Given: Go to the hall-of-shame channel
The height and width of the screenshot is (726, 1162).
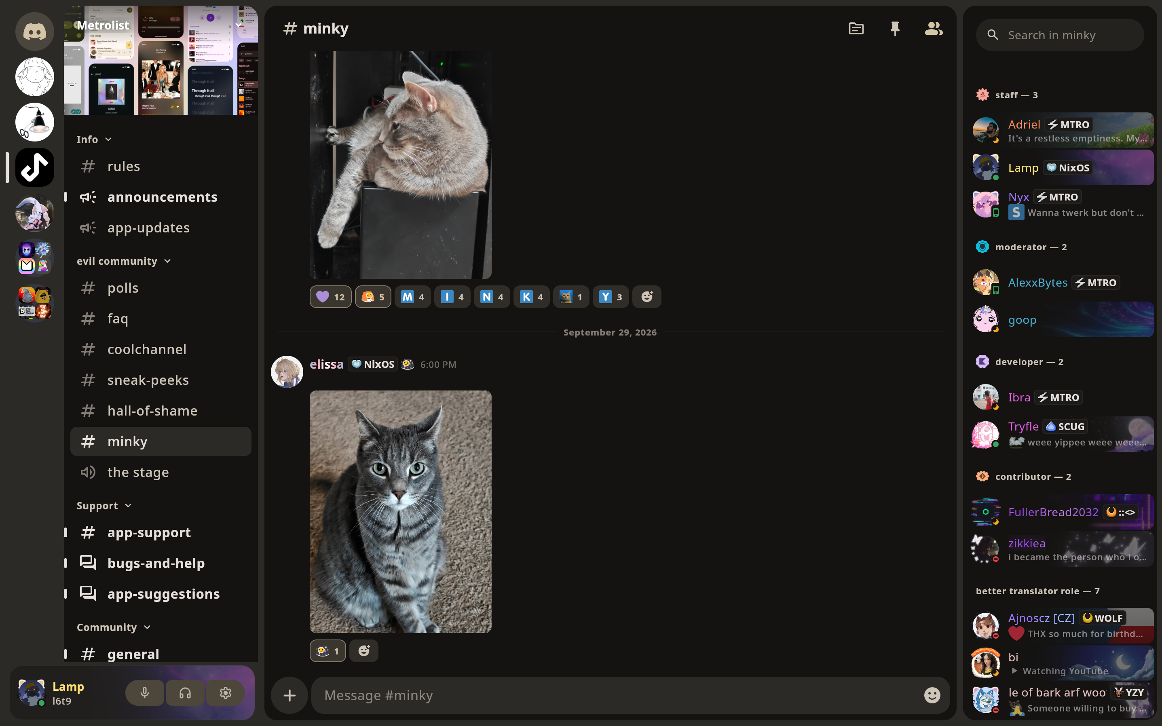Looking at the screenshot, I should click(161, 411).
